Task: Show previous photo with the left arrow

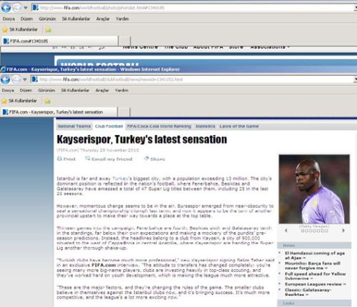Action: pyautogui.click(x=286, y=231)
